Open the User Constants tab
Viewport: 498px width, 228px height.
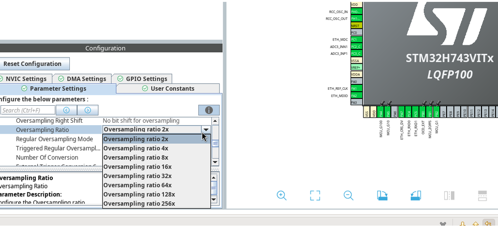point(168,88)
